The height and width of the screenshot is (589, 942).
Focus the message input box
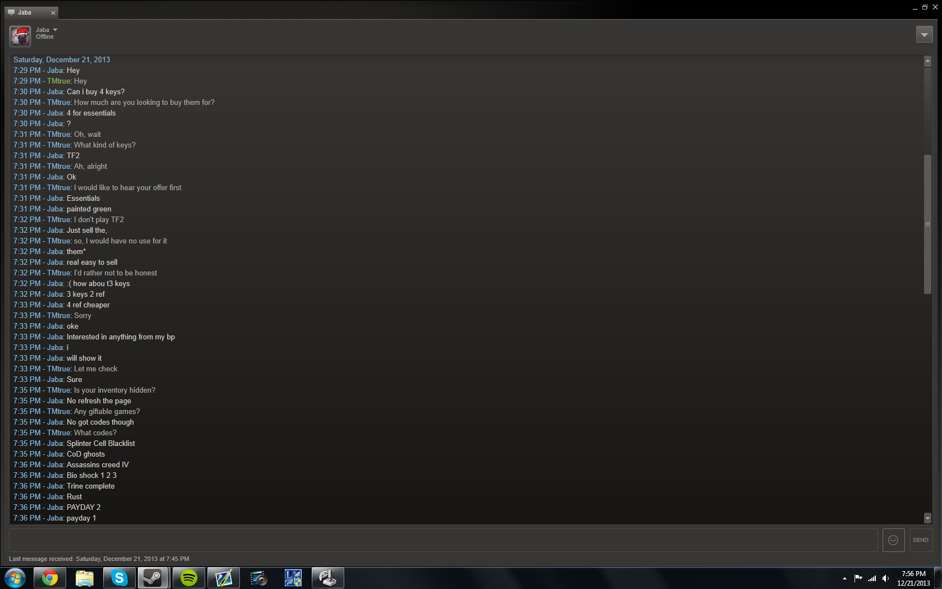(443, 540)
